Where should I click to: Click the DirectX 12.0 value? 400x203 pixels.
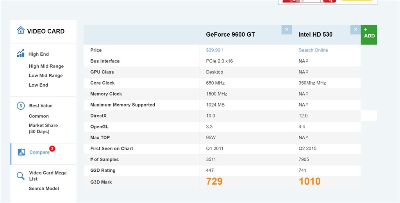(x=303, y=116)
